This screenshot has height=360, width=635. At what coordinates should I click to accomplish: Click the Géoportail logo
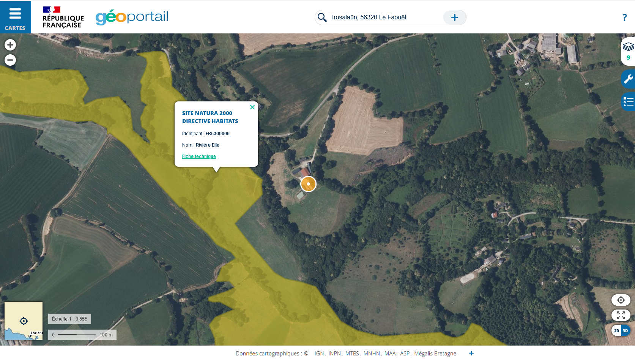click(132, 17)
